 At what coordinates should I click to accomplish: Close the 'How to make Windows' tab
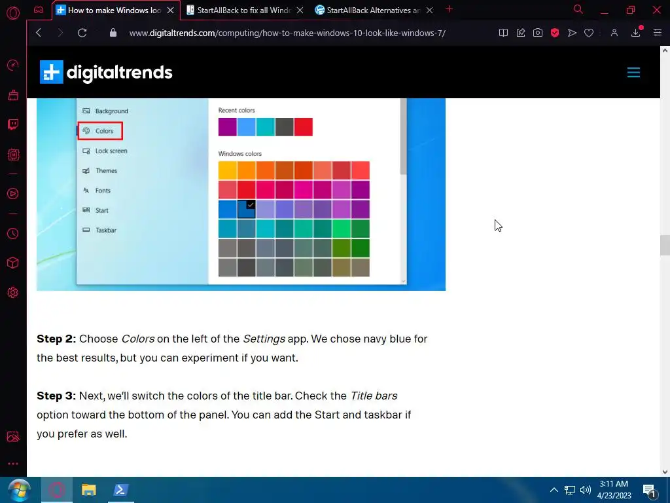pos(171,10)
